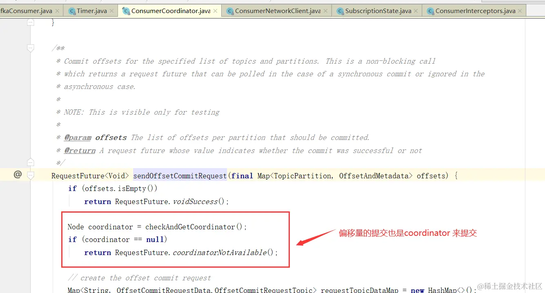Close the partially visible fkaConsumer.java tab
This screenshot has height=293, width=545.
point(57,11)
